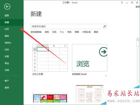140x105 pixels.
Task: Click the back arrow circle icon
Action: 7,6
